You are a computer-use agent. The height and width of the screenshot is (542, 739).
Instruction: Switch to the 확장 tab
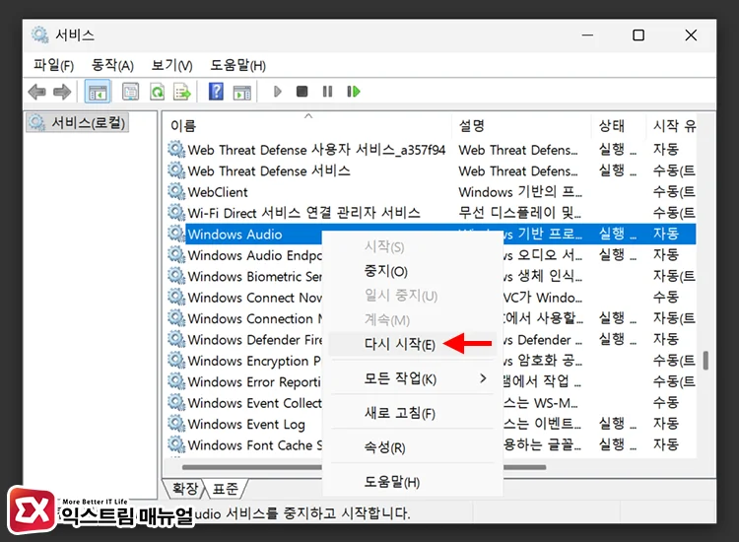click(x=185, y=488)
